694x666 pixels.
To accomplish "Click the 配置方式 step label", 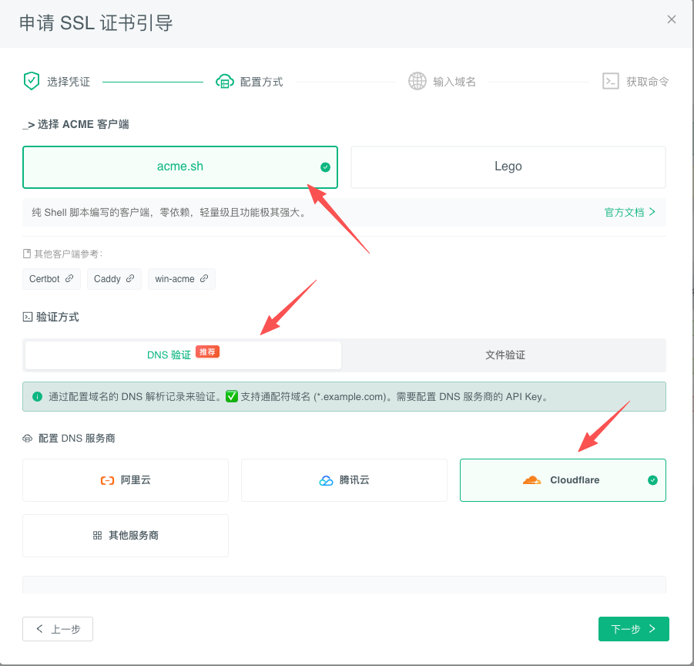I will [x=261, y=82].
